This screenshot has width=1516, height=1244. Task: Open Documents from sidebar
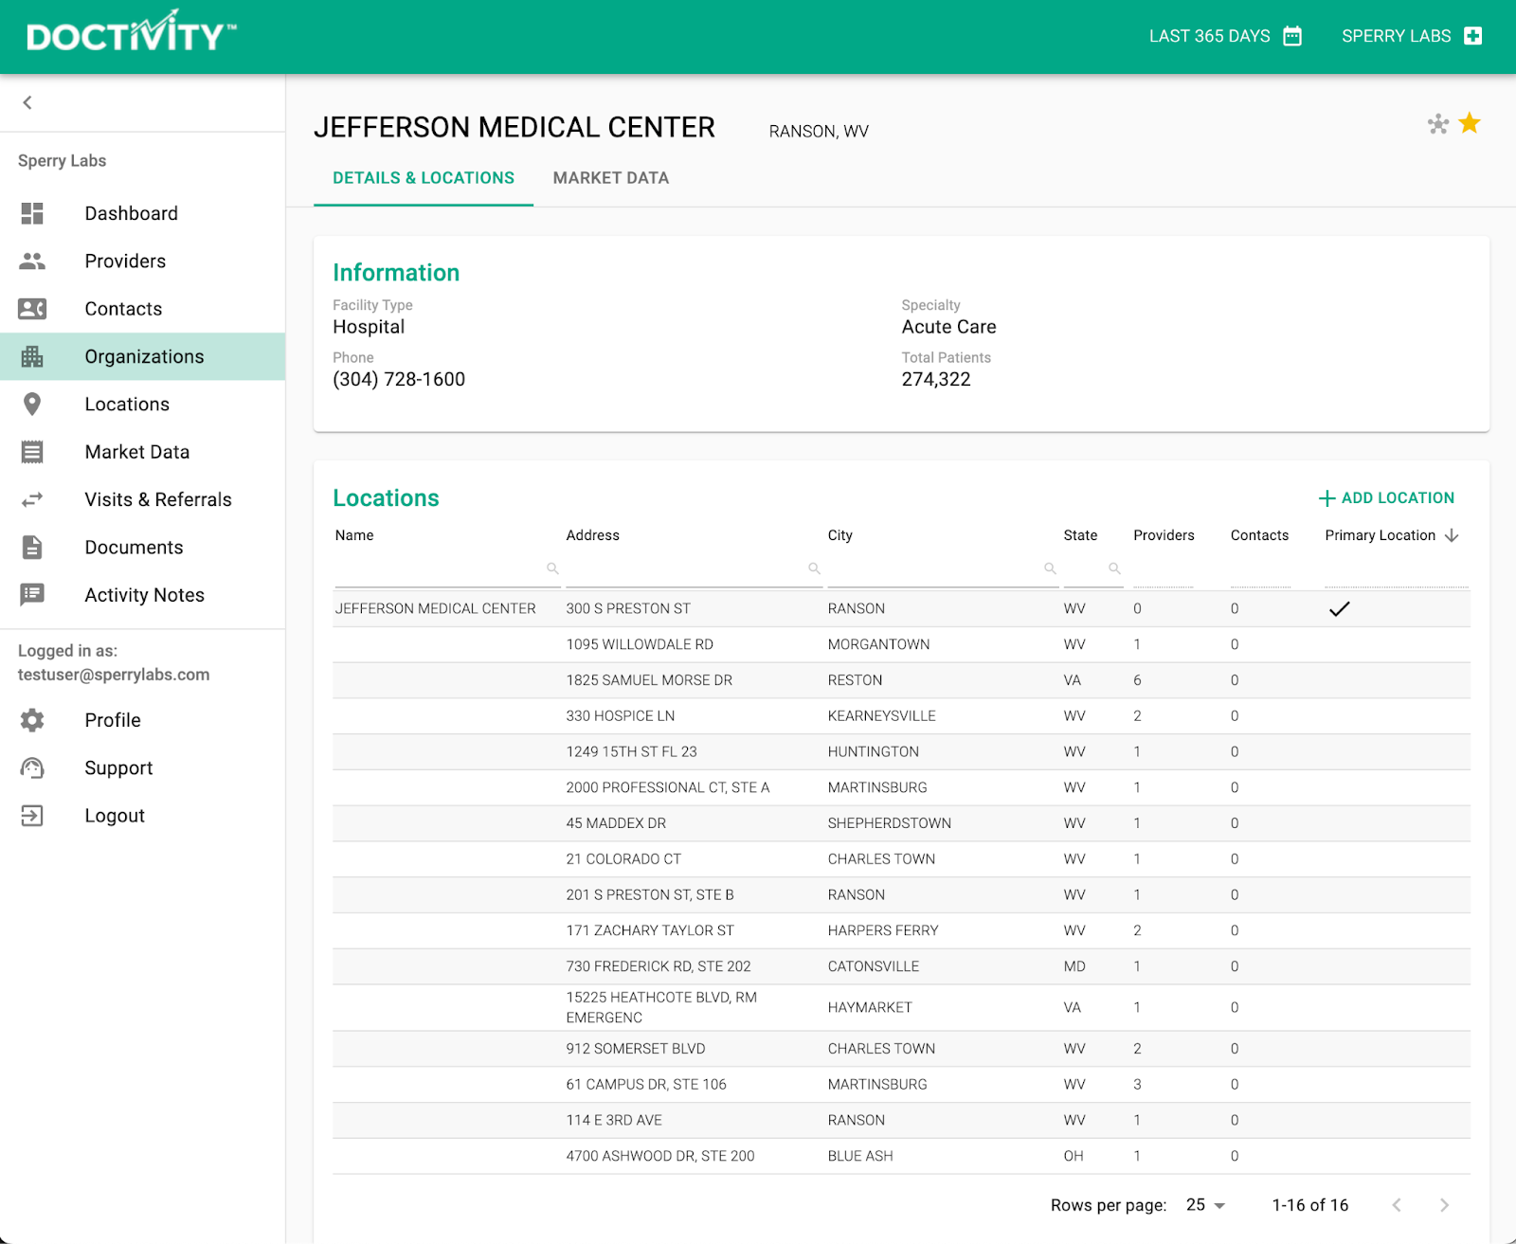click(x=142, y=548)
